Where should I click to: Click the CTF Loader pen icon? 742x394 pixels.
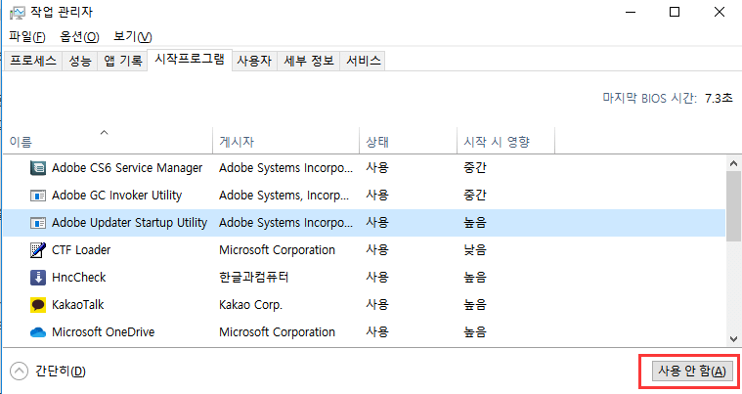38,249
